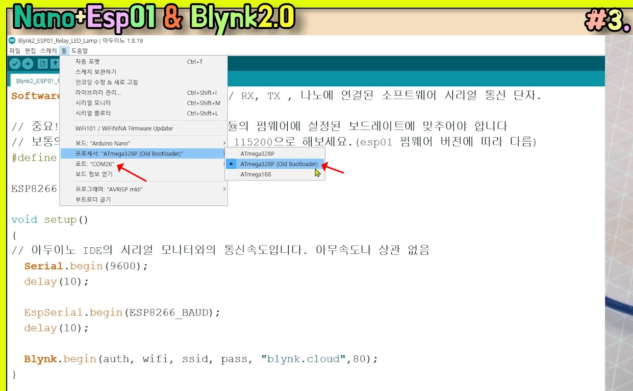Expand the 포트: "COM26" submenu

tap(143, 164)
